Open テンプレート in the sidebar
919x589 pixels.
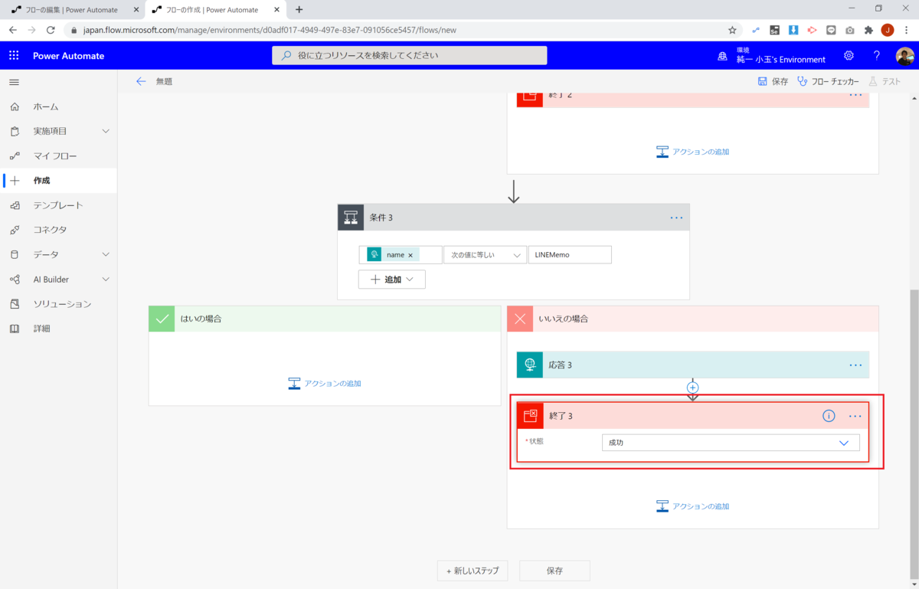click(58, 205)
